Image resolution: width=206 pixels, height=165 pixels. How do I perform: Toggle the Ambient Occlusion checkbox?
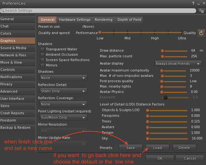click(42, 55)
